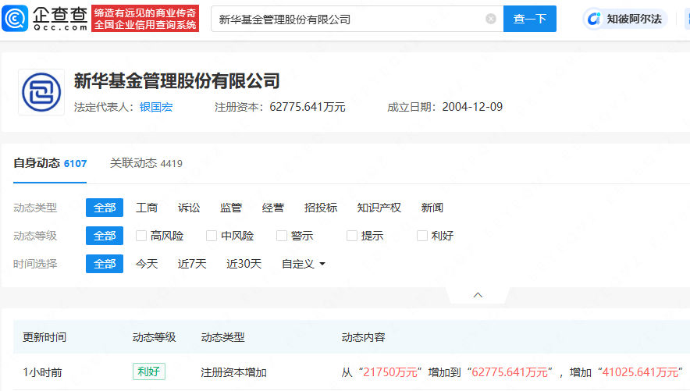Switch to the 自身动态 tab
690x391 pixels.
coord(50,164)
